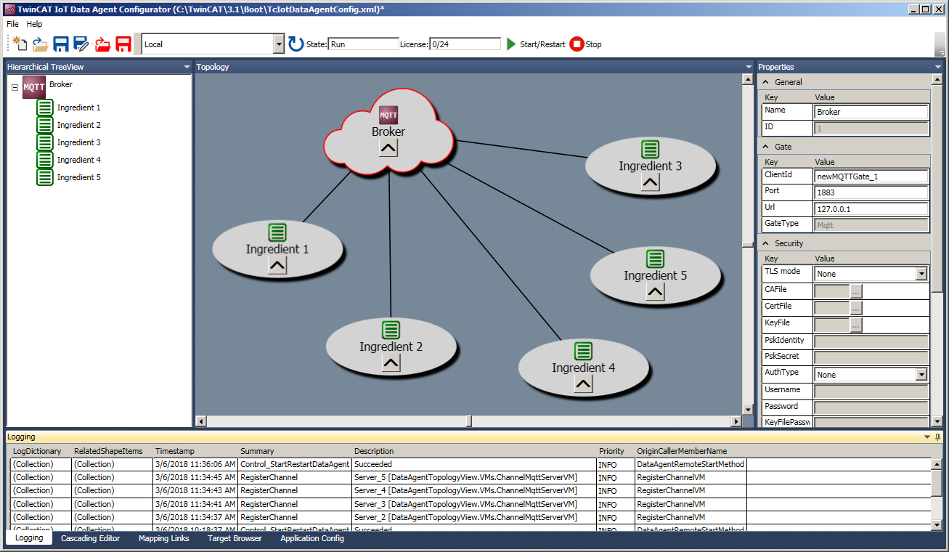Select the Control_StartRestartDataAgent log row at 11:36:06
The width and height of the screenshot is (949, 552).
[x=471, y=464]
